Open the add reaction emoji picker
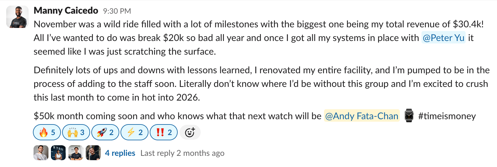The width and height of the screenshot is (497, 167). [190, 133]
